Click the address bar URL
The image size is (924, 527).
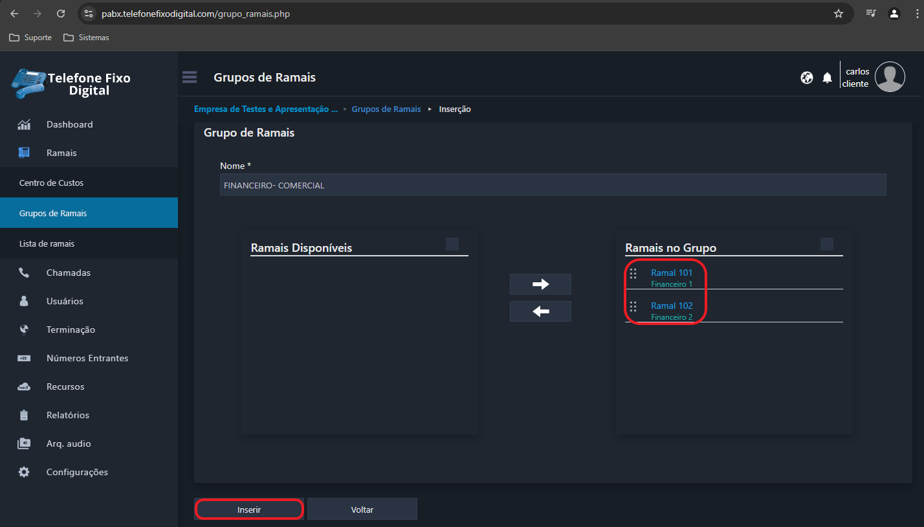click(195, 14)
